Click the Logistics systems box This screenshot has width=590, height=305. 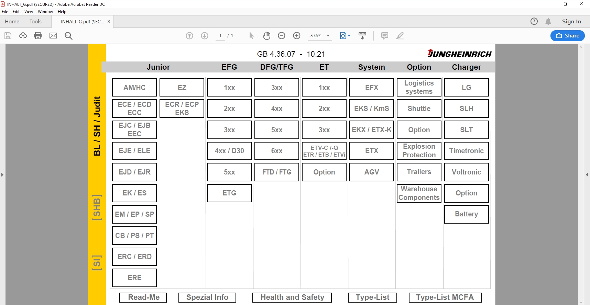pyautogui.click(x=419, y=88)
